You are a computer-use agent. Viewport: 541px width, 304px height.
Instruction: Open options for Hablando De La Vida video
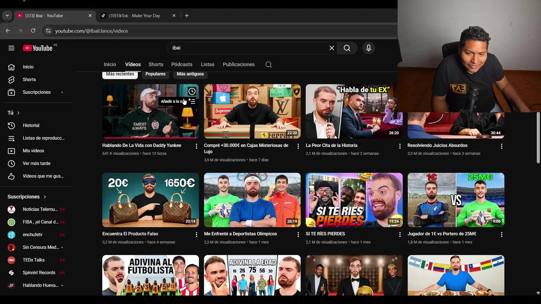point(196,146)
